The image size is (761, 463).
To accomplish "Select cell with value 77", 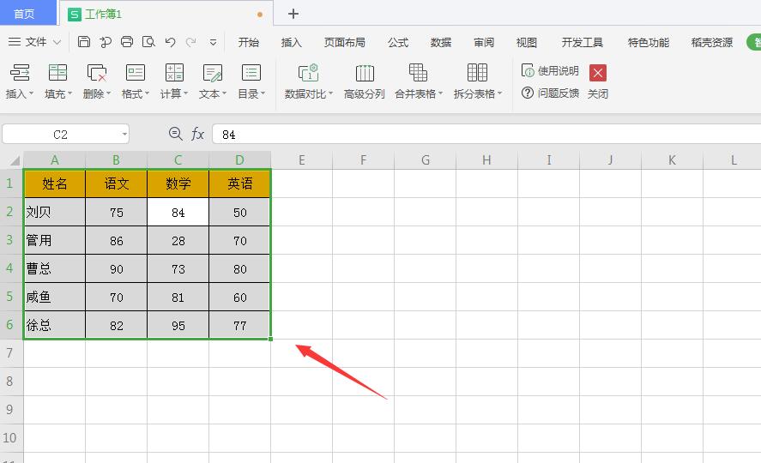I will [x=239, y=325].
